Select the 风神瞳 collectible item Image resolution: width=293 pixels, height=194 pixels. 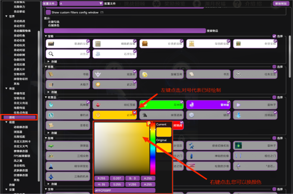point(67,105)
